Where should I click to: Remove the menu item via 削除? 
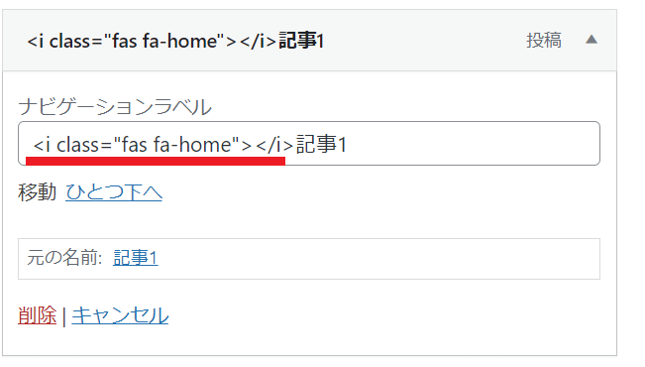point(37,315)
